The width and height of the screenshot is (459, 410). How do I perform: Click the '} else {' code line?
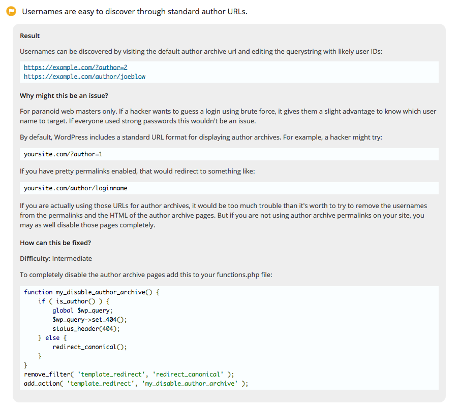[x=52, y=338]
